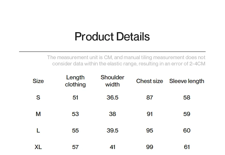Click the shoulder width value 36.5
The image size is (225, 155).
point(113,98)
